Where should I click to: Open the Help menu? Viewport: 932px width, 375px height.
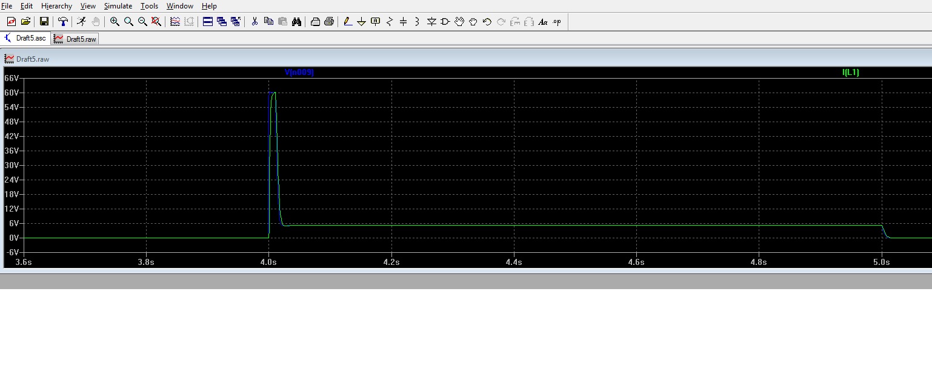click(x=209, y=6)
